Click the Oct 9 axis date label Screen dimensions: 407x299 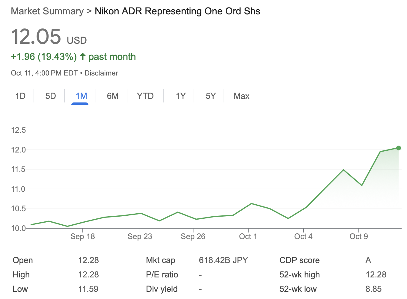(x=358, y=236)
